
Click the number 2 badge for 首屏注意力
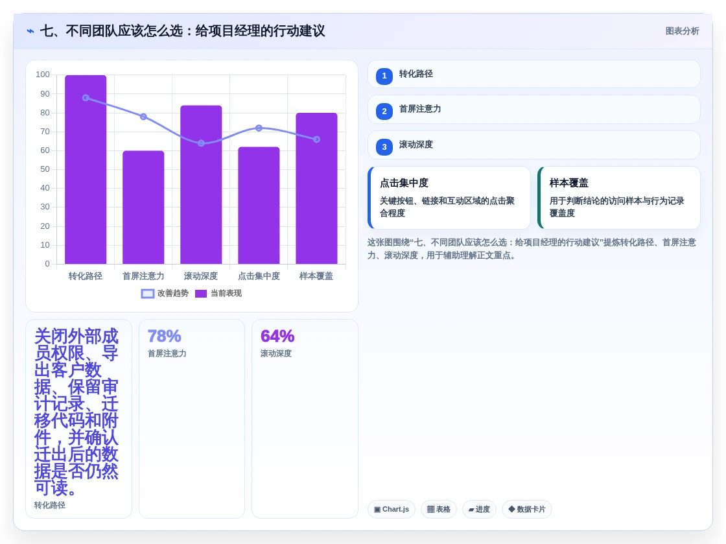pyautogui.click(x=384, y=111)
